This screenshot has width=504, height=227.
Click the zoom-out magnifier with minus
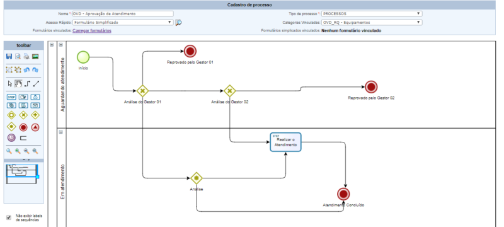(x=26, y=151)
